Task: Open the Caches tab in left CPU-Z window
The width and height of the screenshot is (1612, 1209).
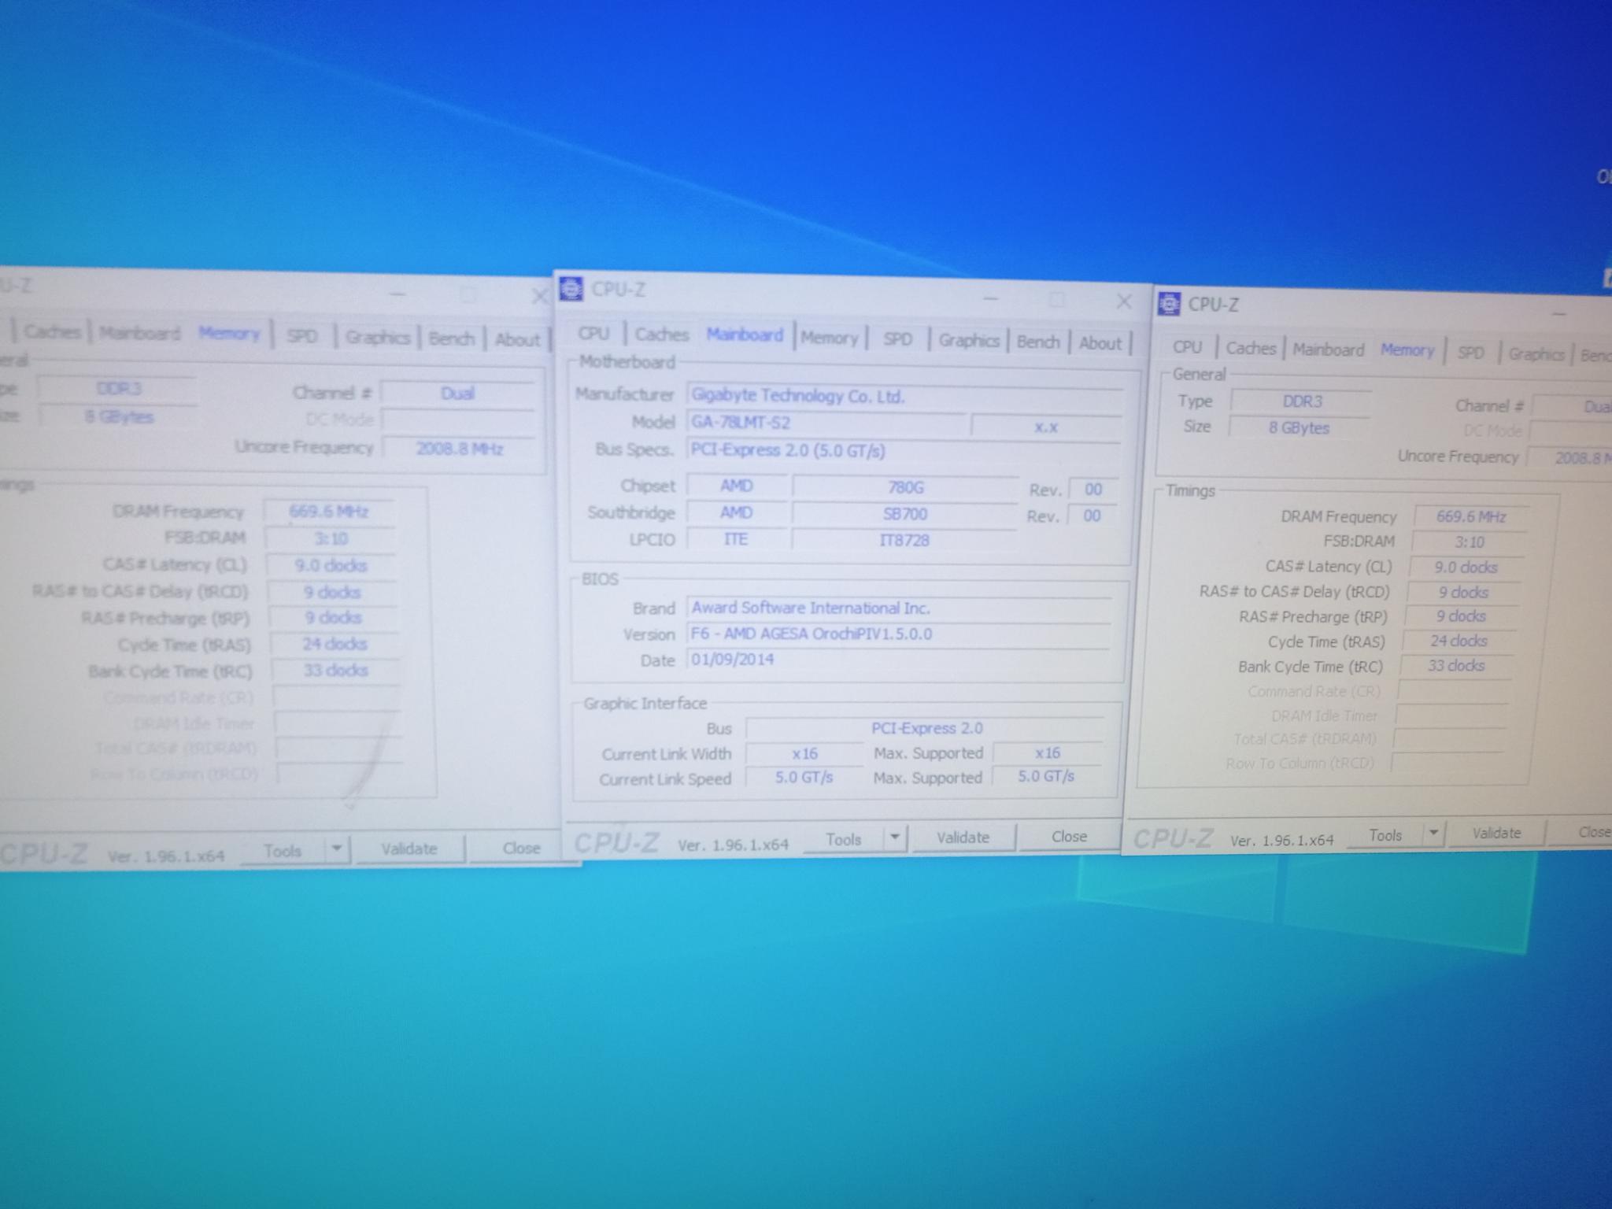Action: [53, 331]
